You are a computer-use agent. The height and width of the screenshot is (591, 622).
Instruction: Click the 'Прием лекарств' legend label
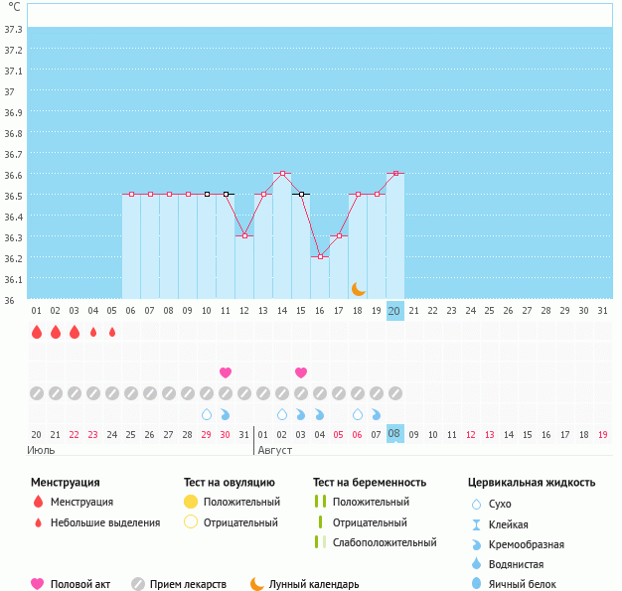click(x=188, y=585)
